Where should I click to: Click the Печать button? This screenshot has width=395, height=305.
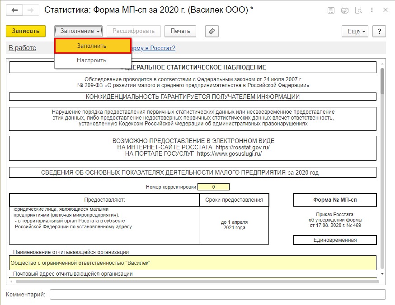tap(180, 31)
